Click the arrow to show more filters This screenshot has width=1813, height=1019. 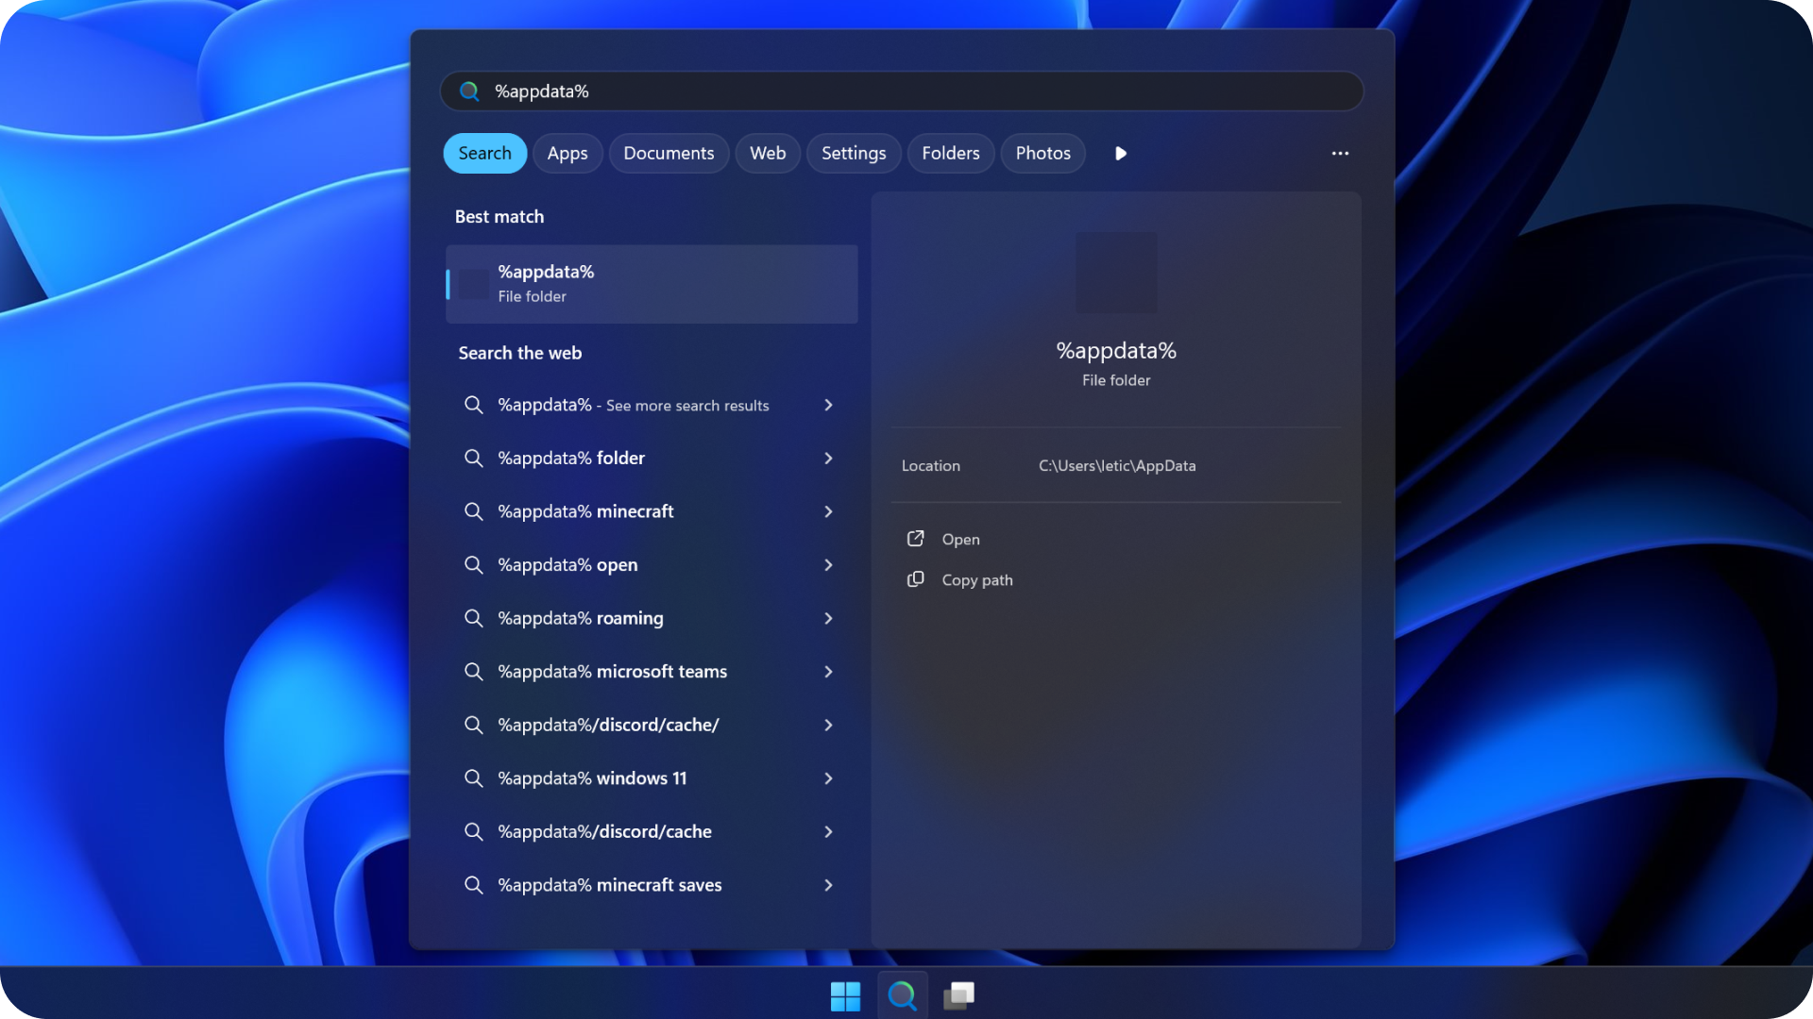click(x=1121, y=153)
